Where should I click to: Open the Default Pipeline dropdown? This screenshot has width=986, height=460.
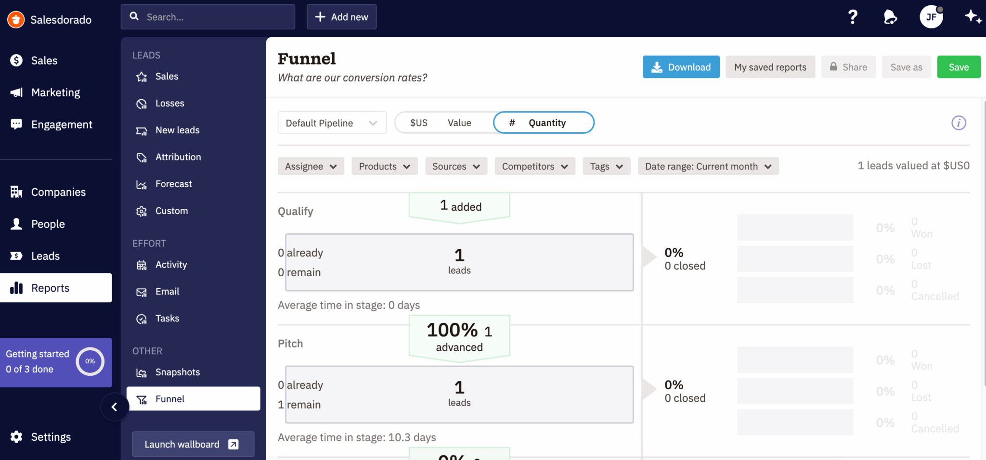(x=332, y=123)
